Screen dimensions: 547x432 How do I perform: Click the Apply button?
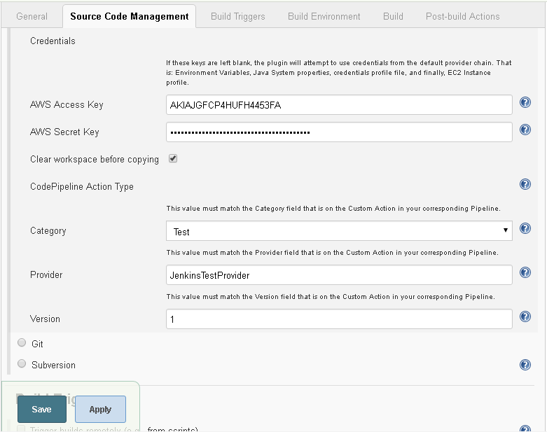coord(100,410)
